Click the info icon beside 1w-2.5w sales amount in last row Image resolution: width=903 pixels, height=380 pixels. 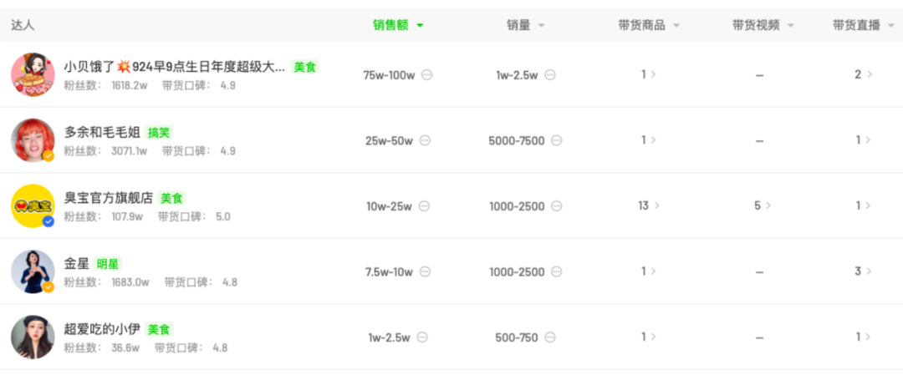point(422,337)
